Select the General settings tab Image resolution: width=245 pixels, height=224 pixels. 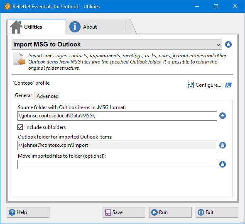click(x=23, y=95)
